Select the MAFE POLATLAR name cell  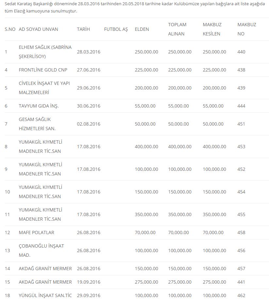click(37, 232)
